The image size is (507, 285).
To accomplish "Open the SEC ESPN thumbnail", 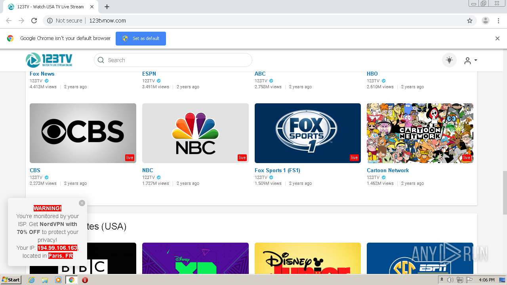I will (420, 258).
